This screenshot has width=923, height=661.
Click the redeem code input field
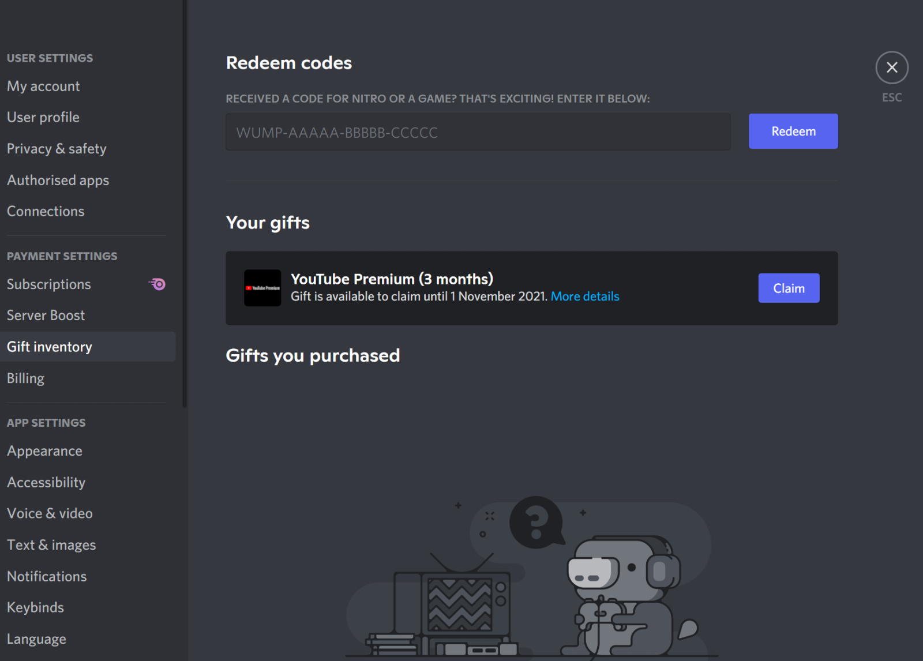[478, 132]
